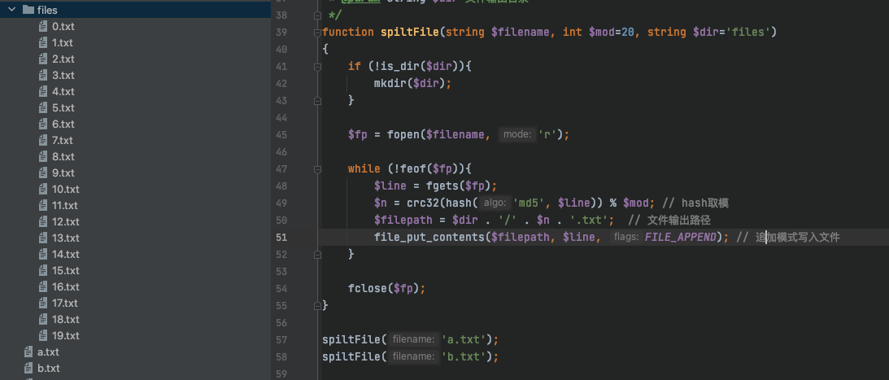Select 14.txt in the project tree

(x=65, y=254)
